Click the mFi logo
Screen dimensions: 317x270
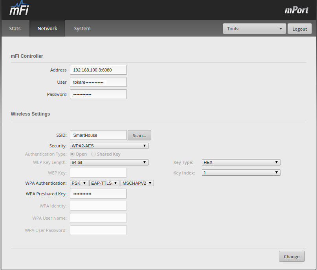pos(19,8)
